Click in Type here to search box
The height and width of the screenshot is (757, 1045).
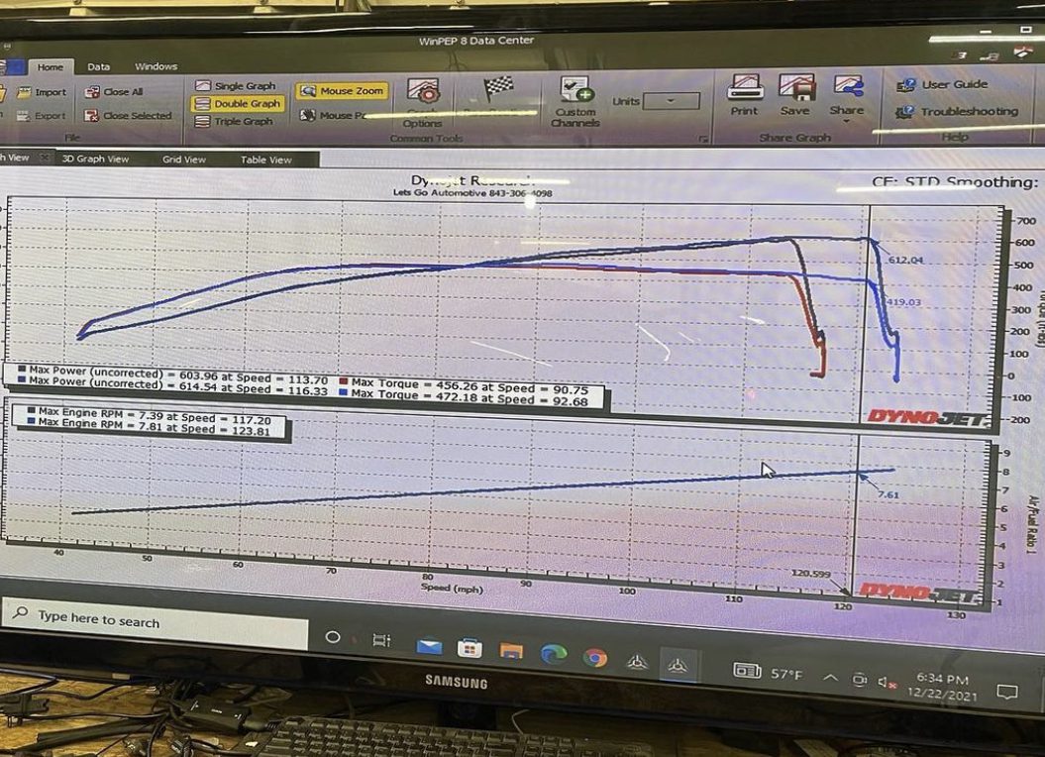point(155,621)
